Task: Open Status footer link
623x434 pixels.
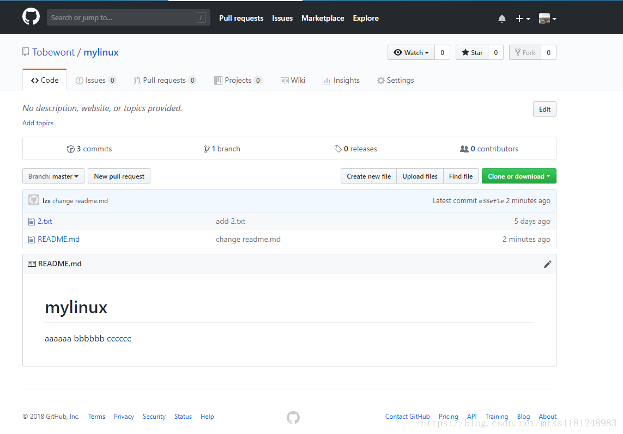Action: [183, 417]
